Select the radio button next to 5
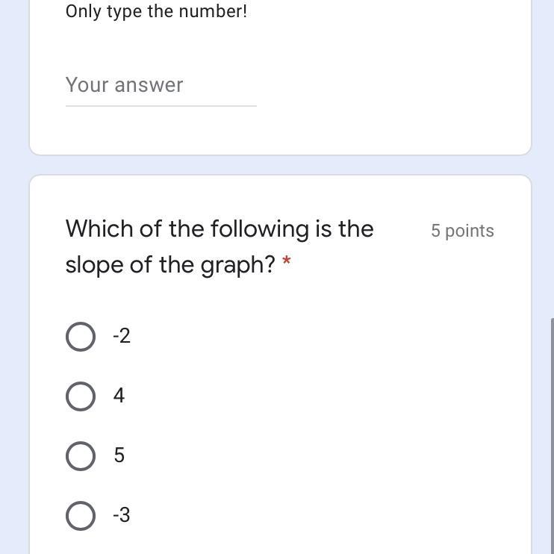The height and width of the screenshot is (554, 554). click(x=81, y=456)
